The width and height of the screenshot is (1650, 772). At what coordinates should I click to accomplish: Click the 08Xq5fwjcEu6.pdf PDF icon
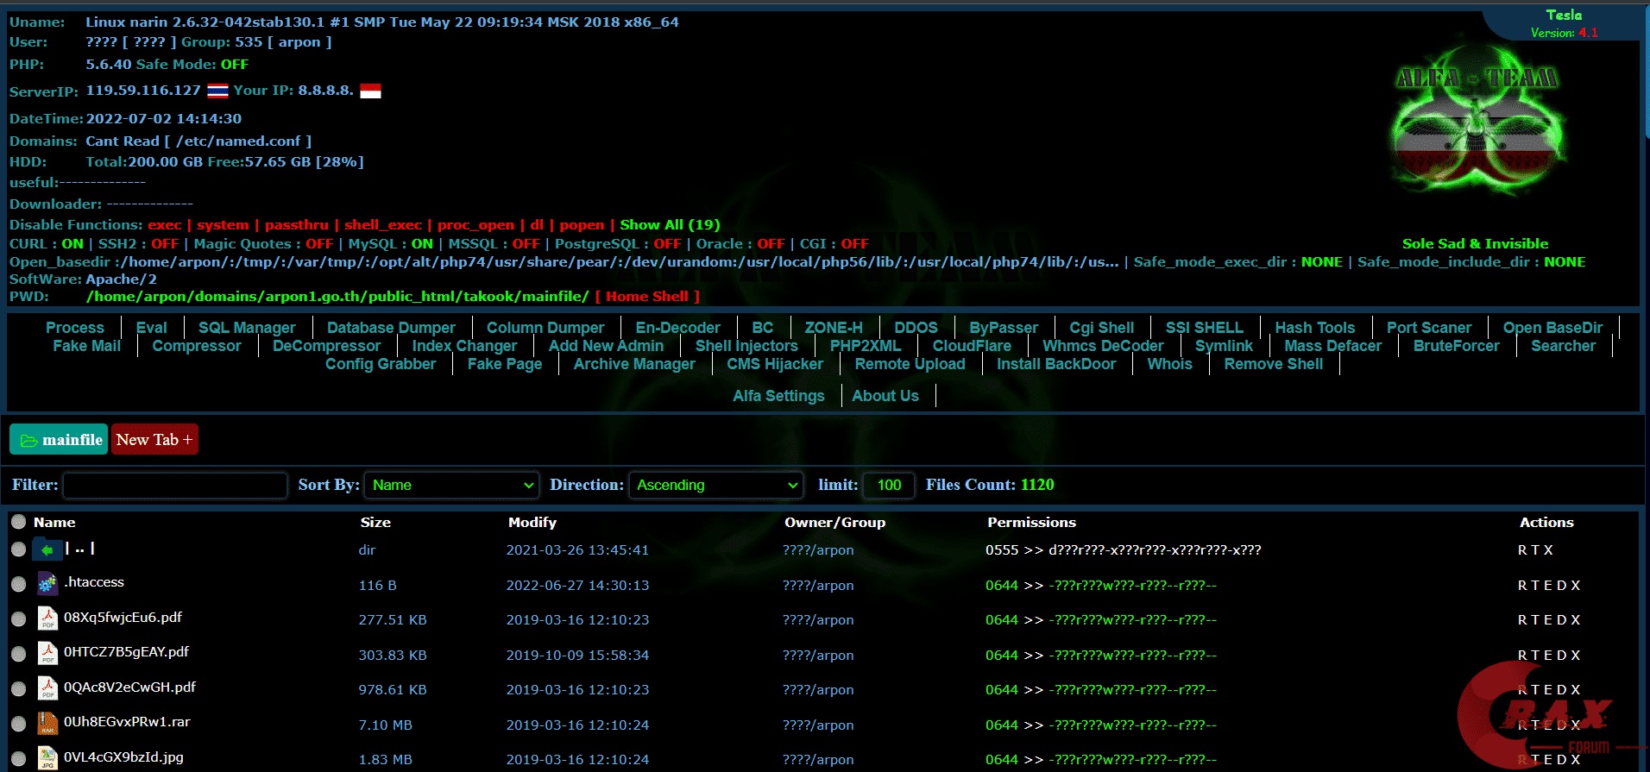(x=47, y=618)
